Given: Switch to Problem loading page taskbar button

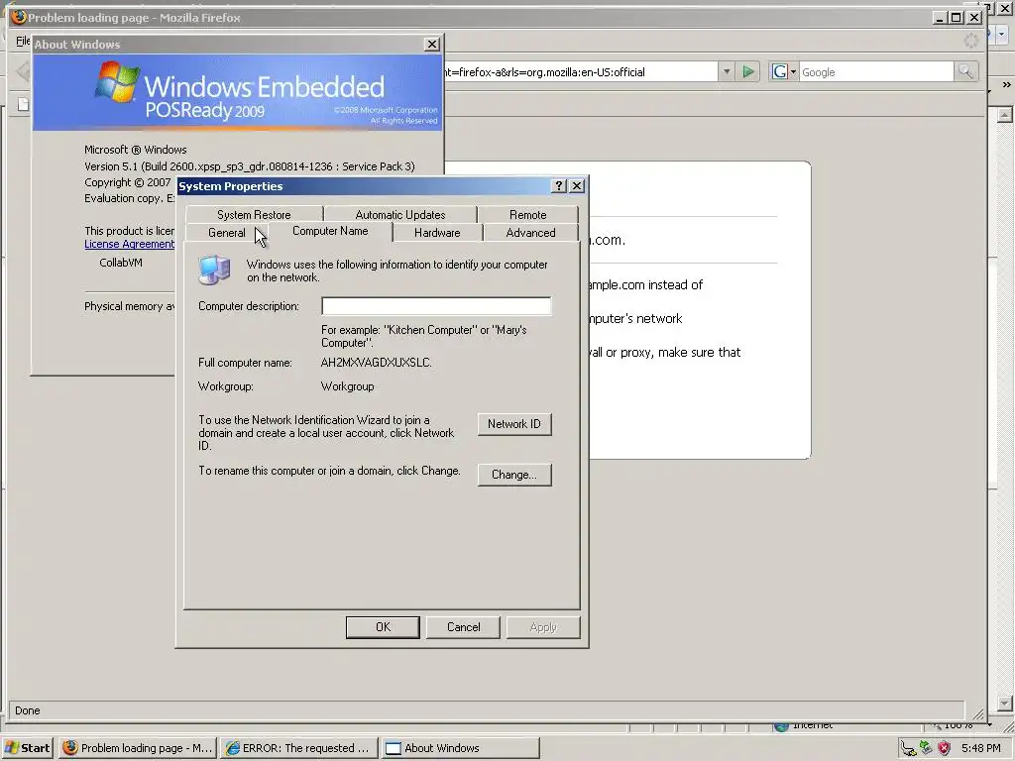Looking at the screenshot, I should coord(137,748).
